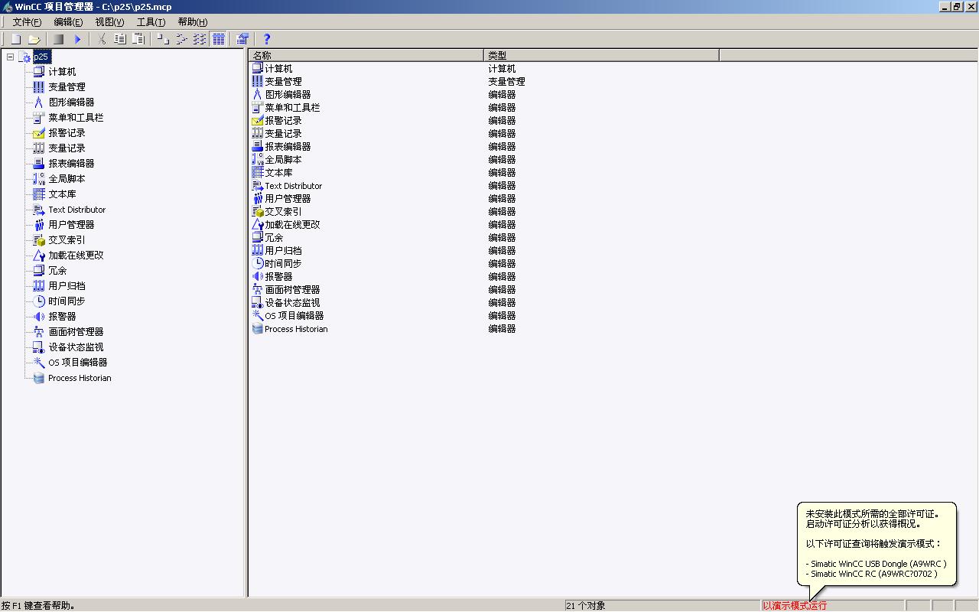
Task: Select 冗余 in the navigation tree
Action: [57, 271]
